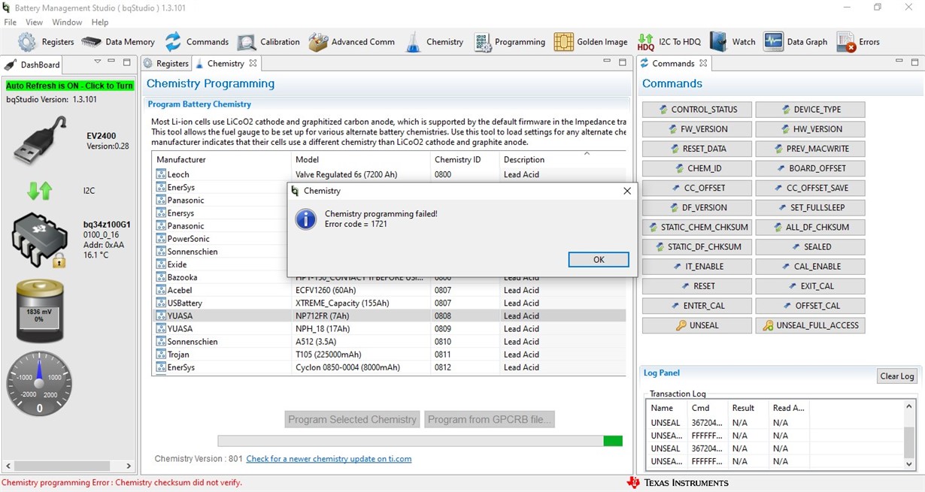
Task: Maximize the Chemistry editor panel
Action: tap(623, 63)
